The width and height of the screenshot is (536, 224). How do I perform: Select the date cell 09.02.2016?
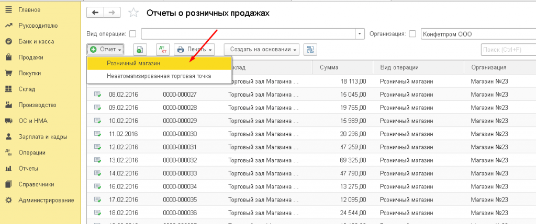coord(124,108)
